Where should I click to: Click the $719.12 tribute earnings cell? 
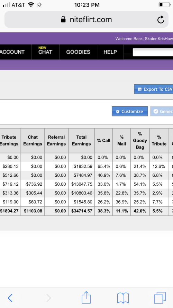click(x=10, y=184)
